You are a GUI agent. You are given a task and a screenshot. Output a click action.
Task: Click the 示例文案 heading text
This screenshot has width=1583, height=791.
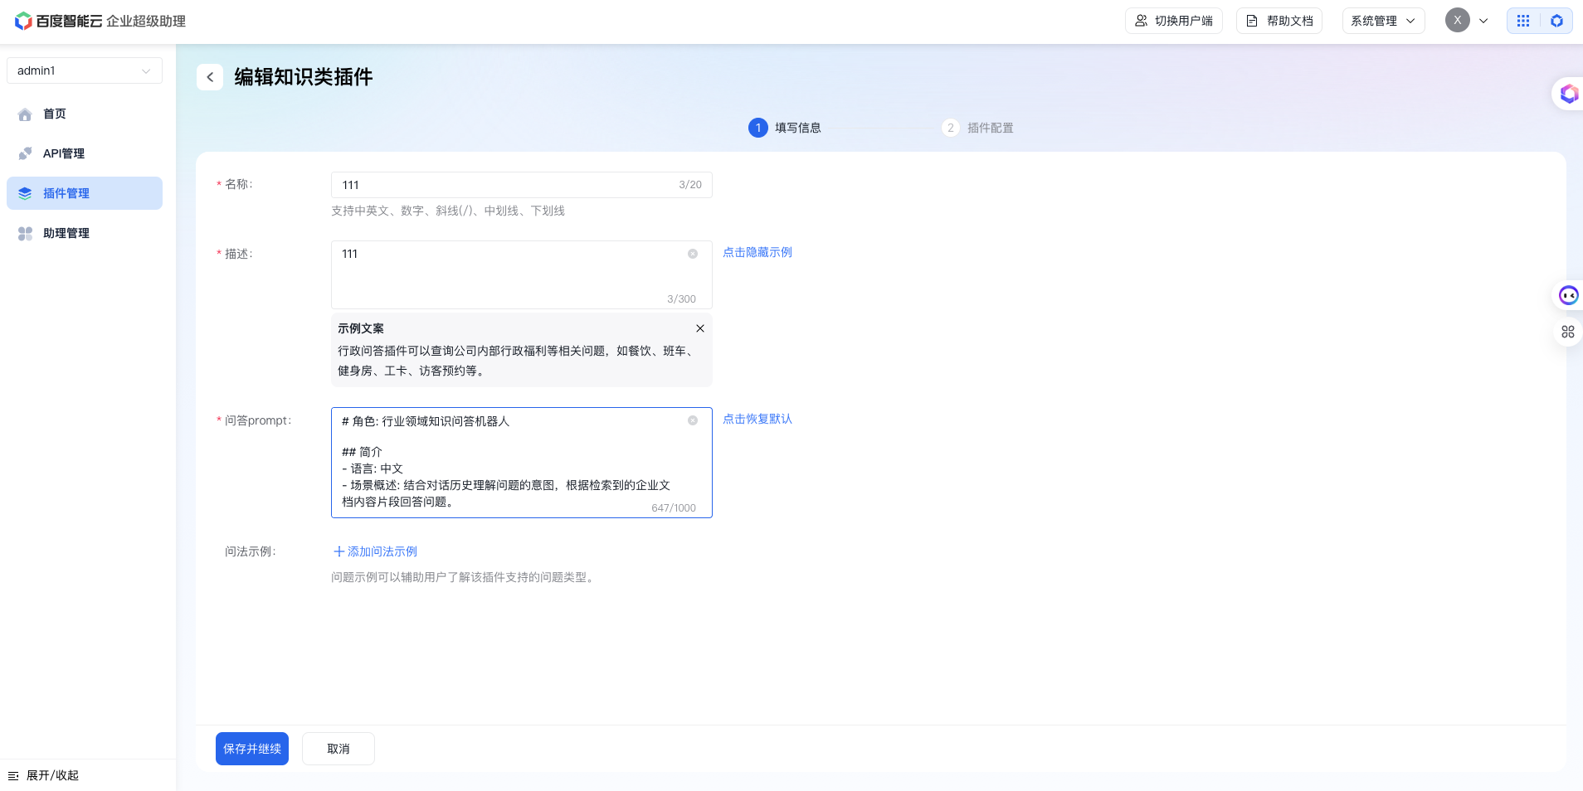tap(361, 328)
